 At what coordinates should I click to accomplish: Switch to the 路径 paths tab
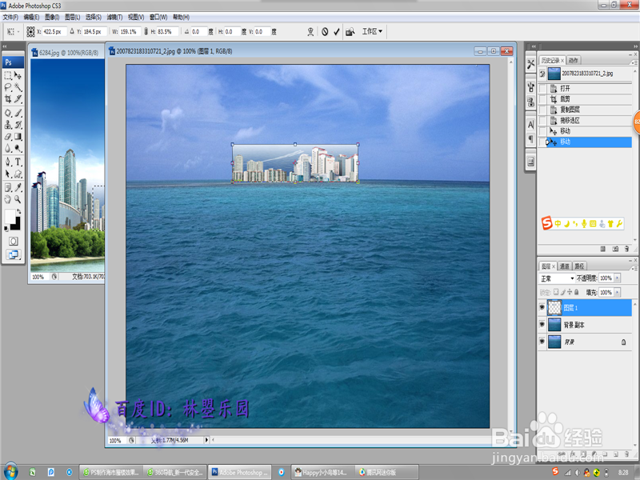(579, 266)
